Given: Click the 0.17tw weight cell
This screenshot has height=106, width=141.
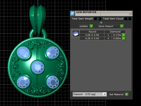Looking at the screenshot, I should tap(117, 35).
